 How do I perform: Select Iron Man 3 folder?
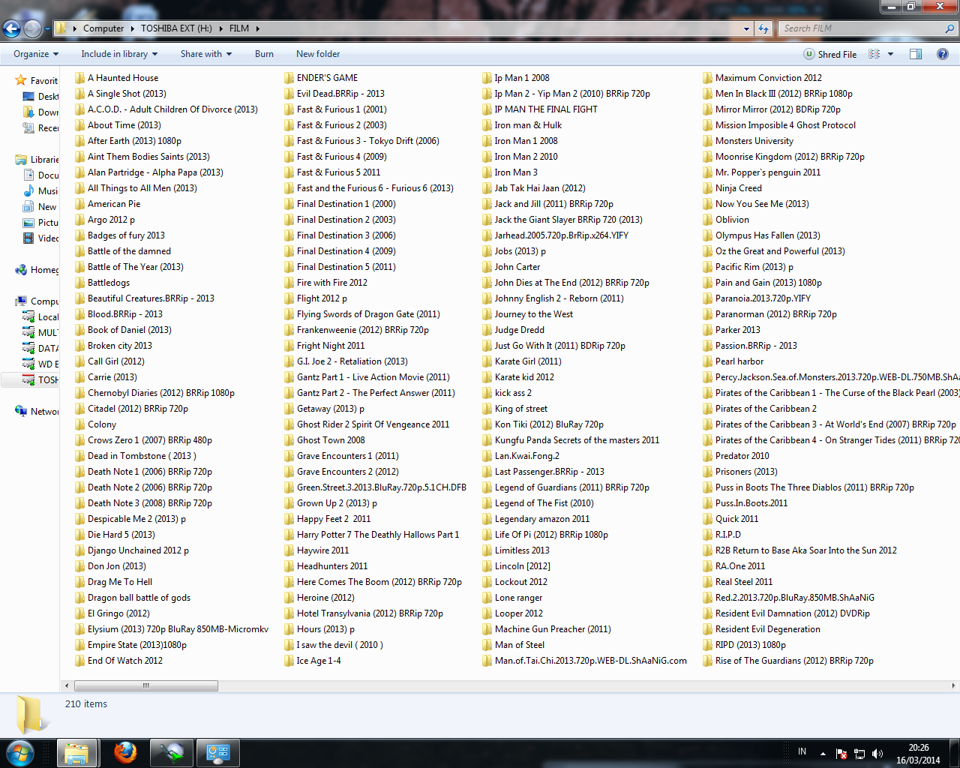[510, 172]
